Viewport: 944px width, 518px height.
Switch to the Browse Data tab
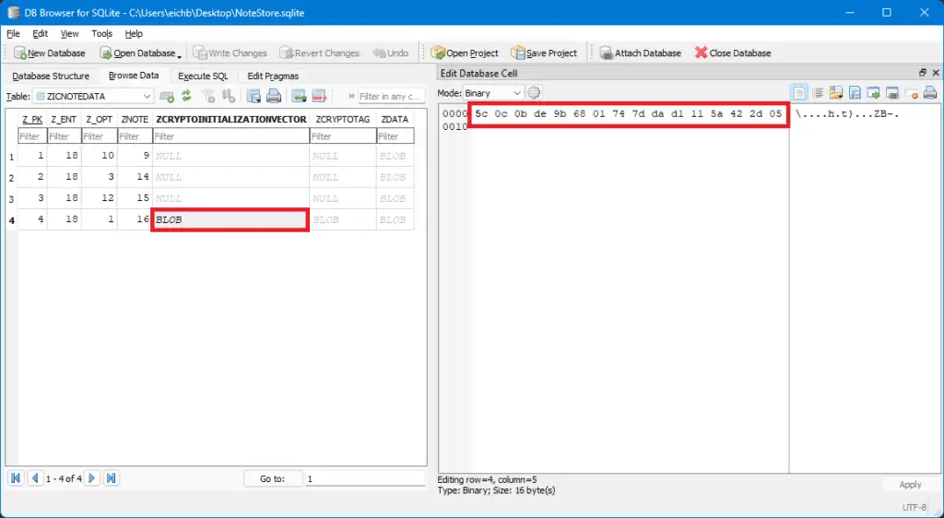tap(134, 76)
